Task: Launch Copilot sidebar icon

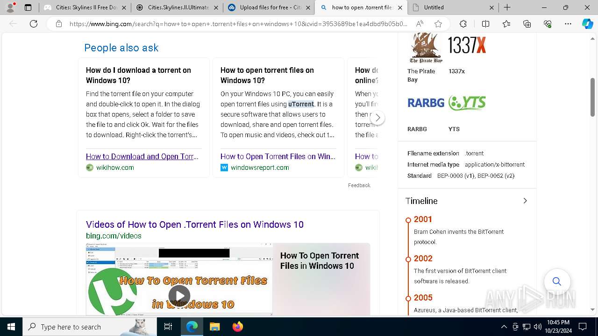Action: [x=587, y=24]
